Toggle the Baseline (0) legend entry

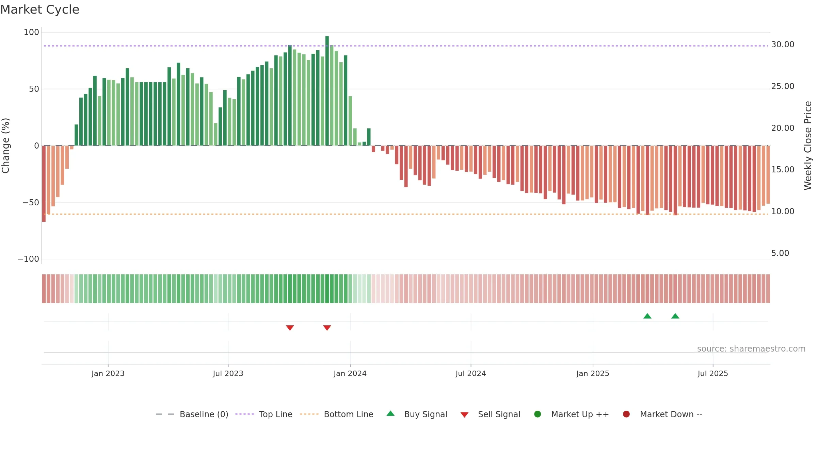click(x=192, y=414)
